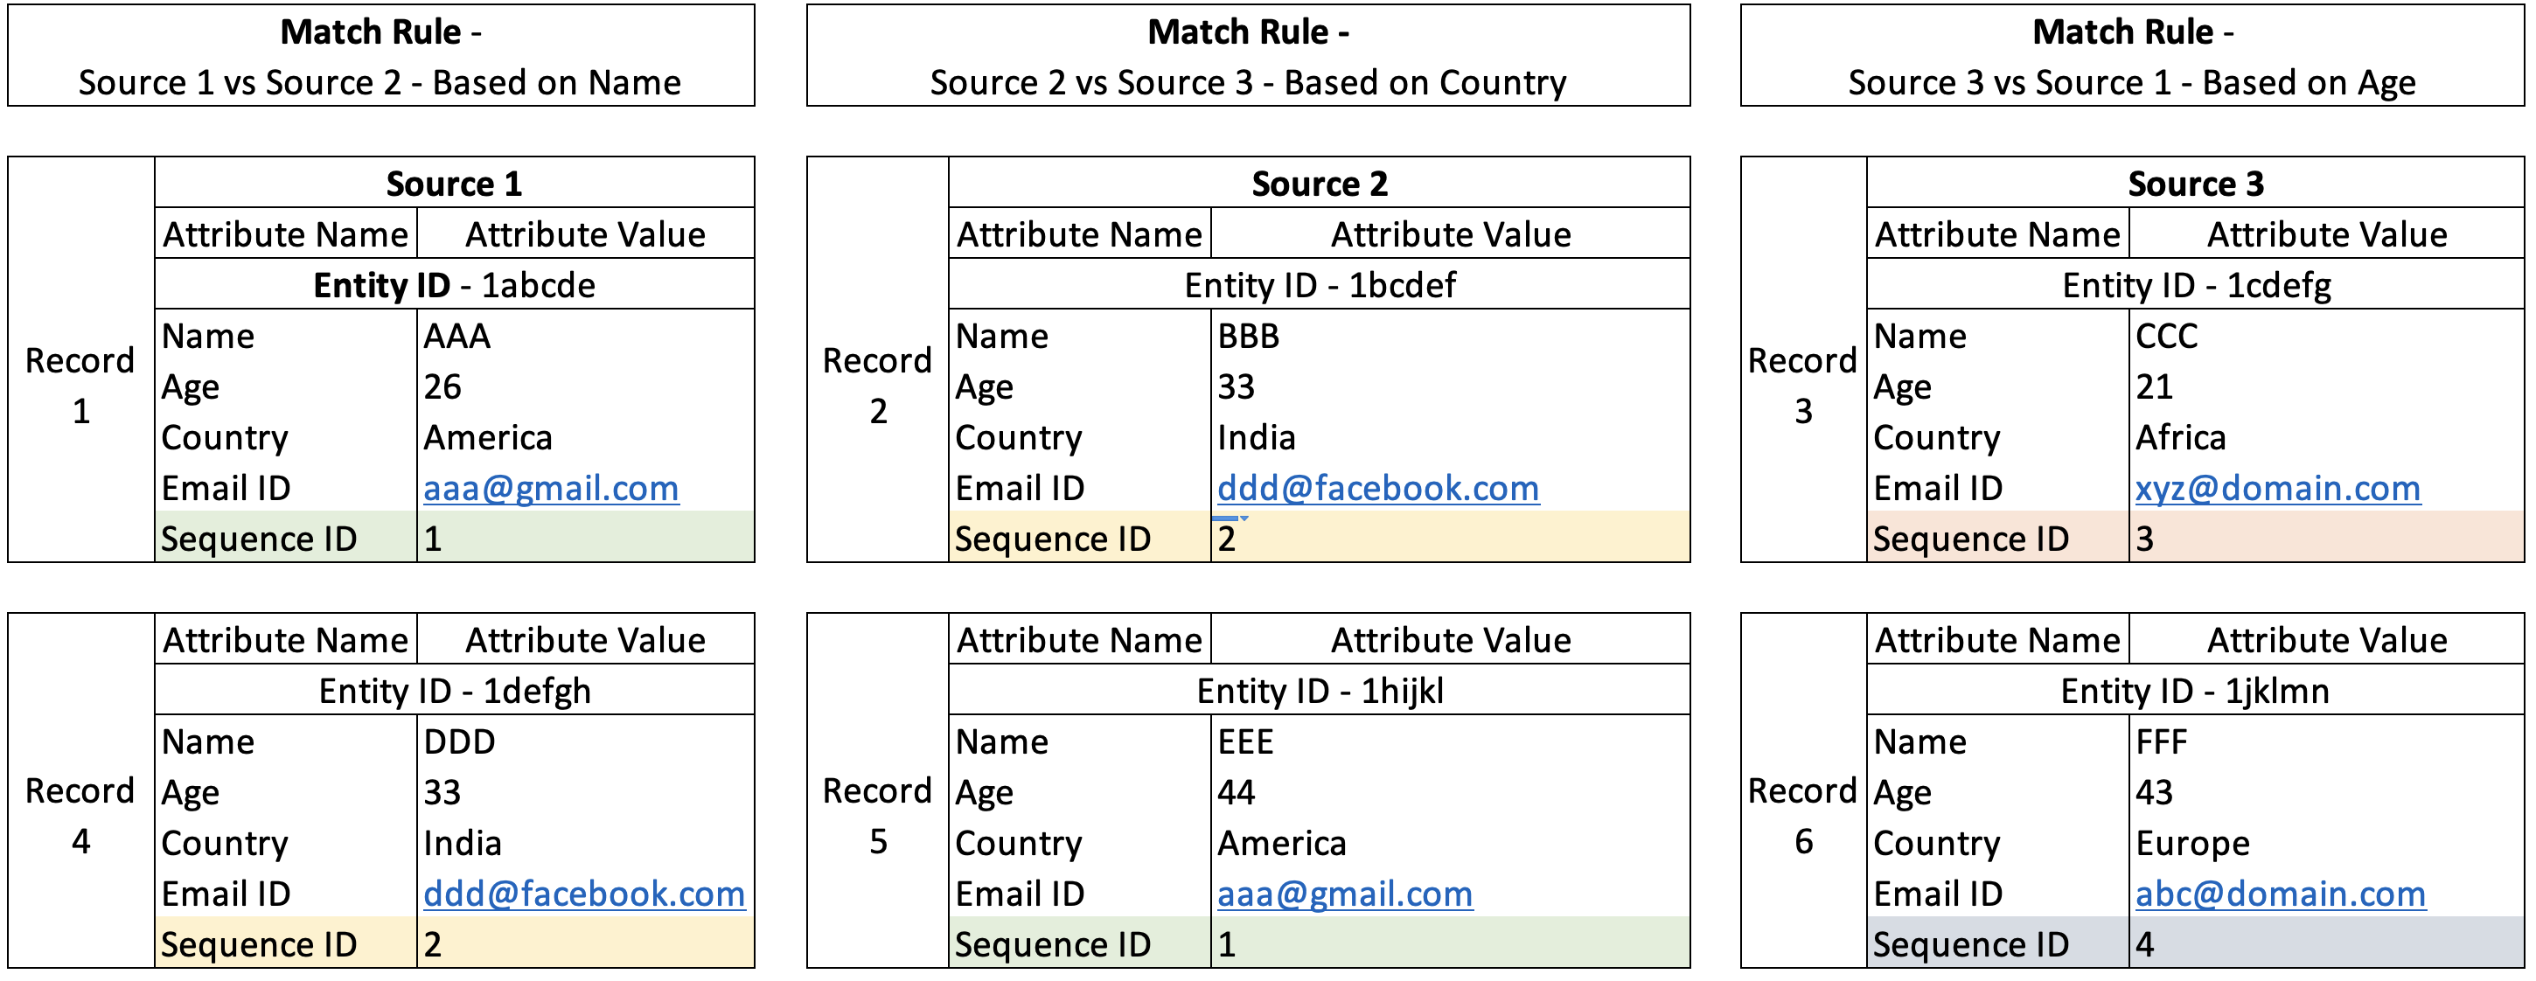Screen dimensions: 2536x981
Task: Open abc@domain.com email link
Action: pyautogui.click(x=2280, y=894)
